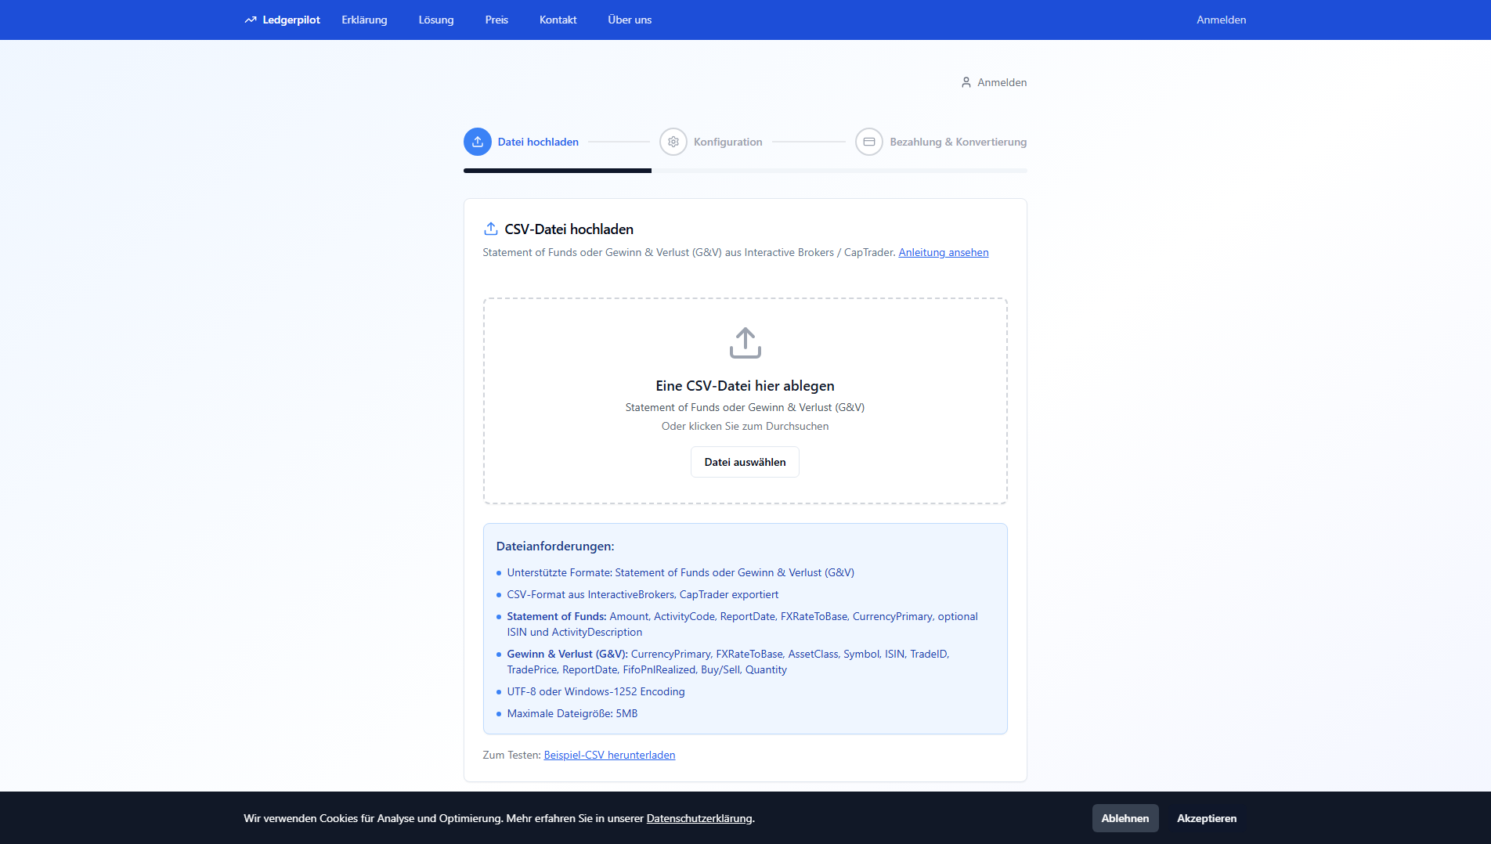The image size is (1491, 844).
Task: Click the 'CSV-Datei hochladen' card title
Action: click(569, 229)
